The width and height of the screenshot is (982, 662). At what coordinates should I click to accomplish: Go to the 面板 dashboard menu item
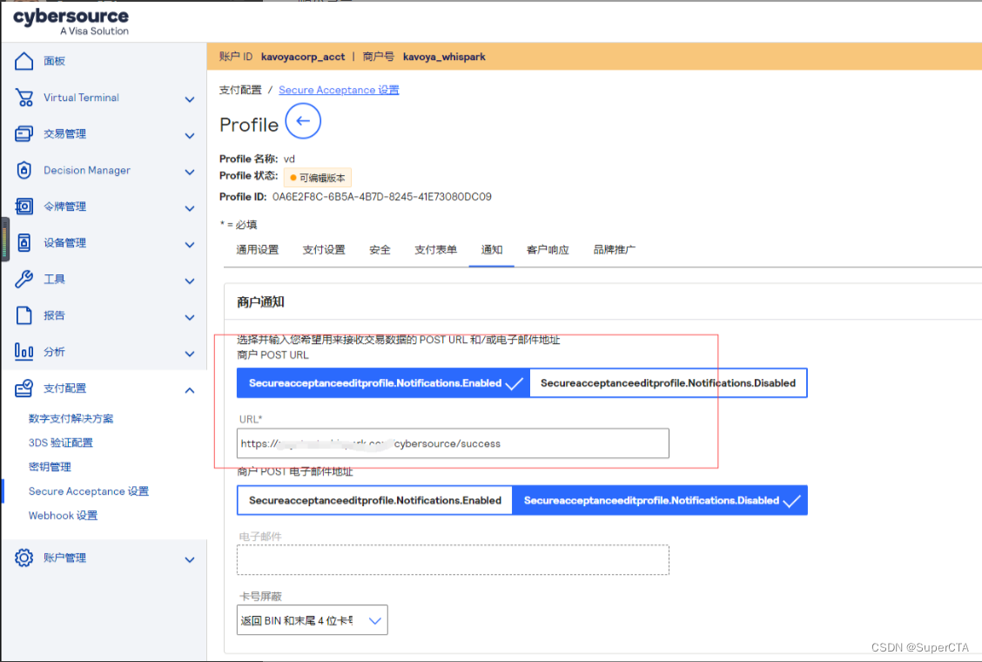pos(55,61)
